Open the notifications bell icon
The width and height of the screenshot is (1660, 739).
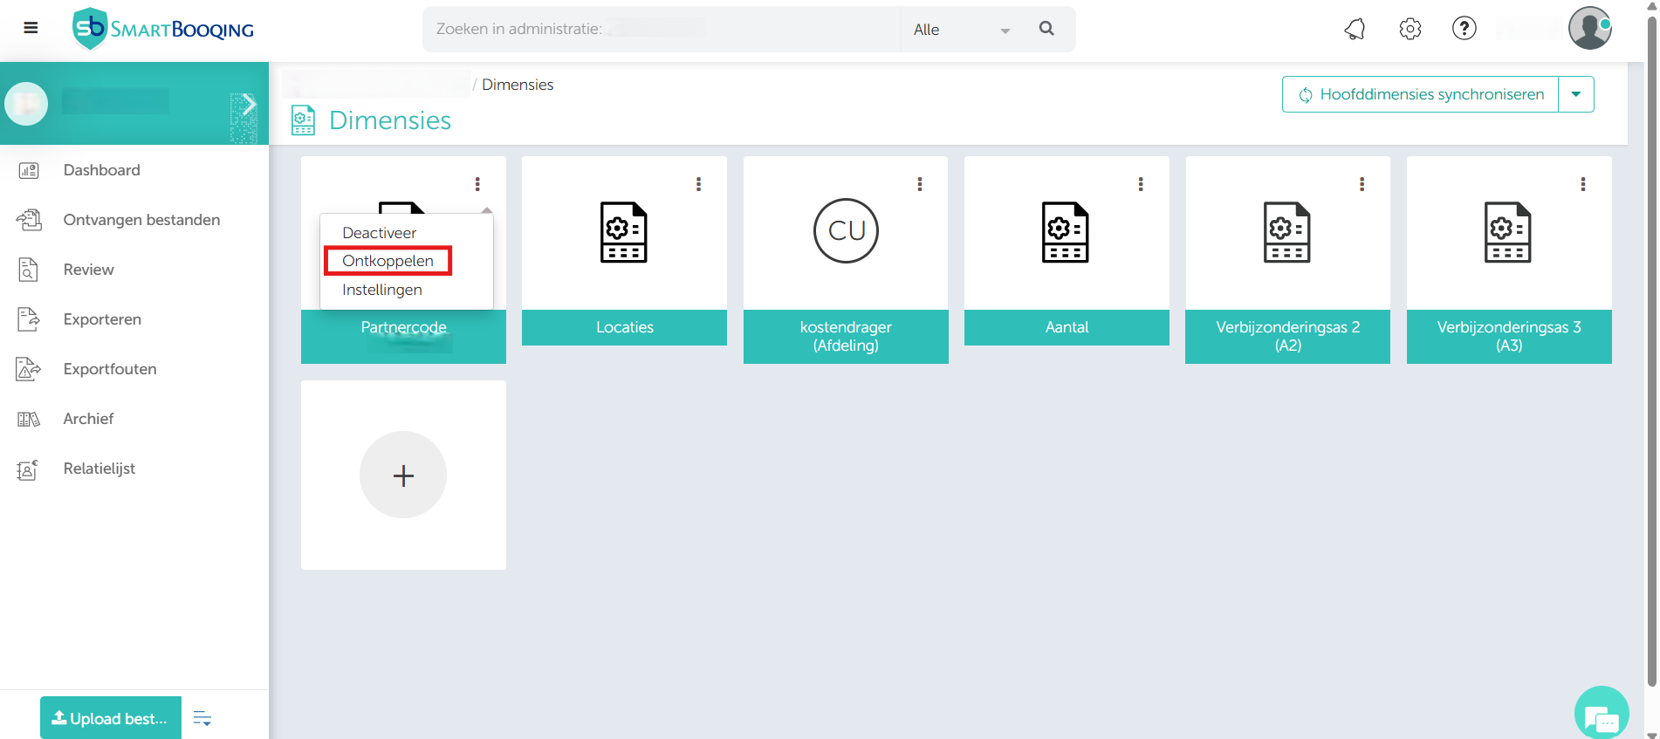pyautogui.click(x=1355, y=29)
